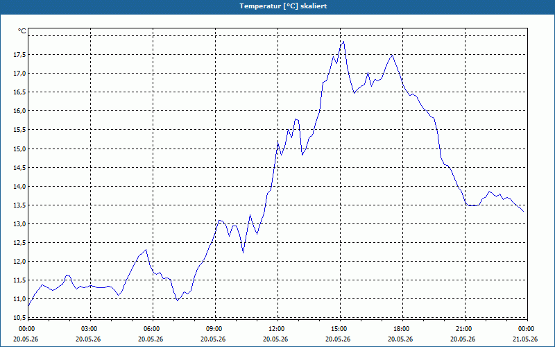
Task: Click the 17,5 y-axis label
Action: pos(19,55)
